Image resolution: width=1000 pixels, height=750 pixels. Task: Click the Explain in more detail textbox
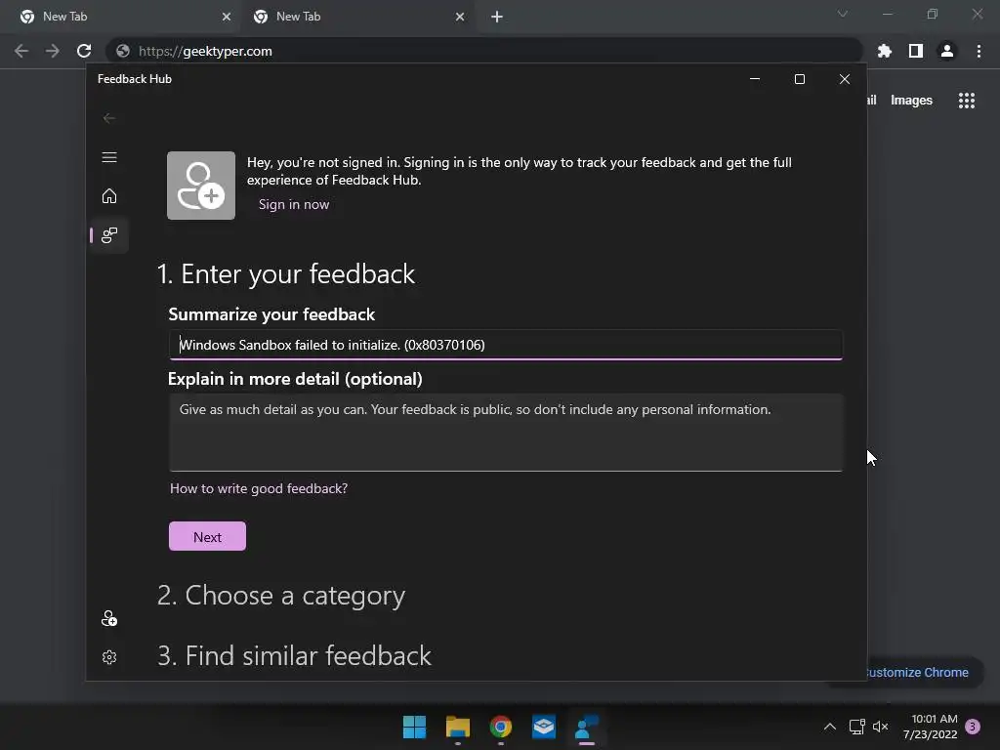(506, 433)
